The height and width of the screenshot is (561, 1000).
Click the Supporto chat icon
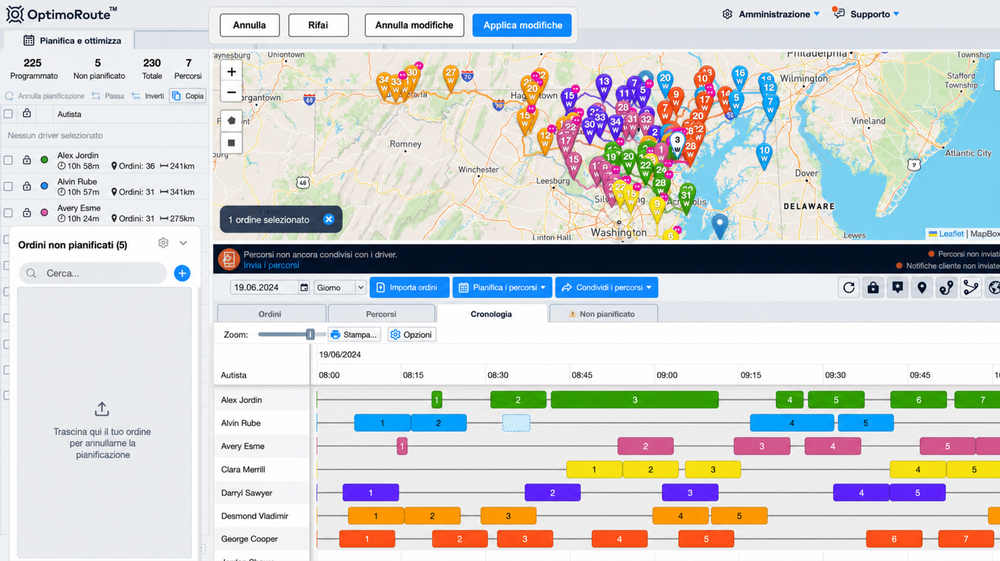click(839, 13)
